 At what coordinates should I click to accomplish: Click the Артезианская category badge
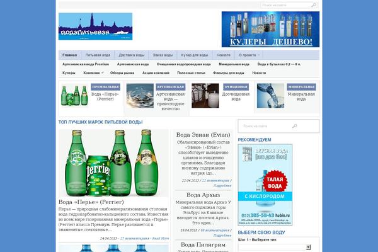(171, 87)
